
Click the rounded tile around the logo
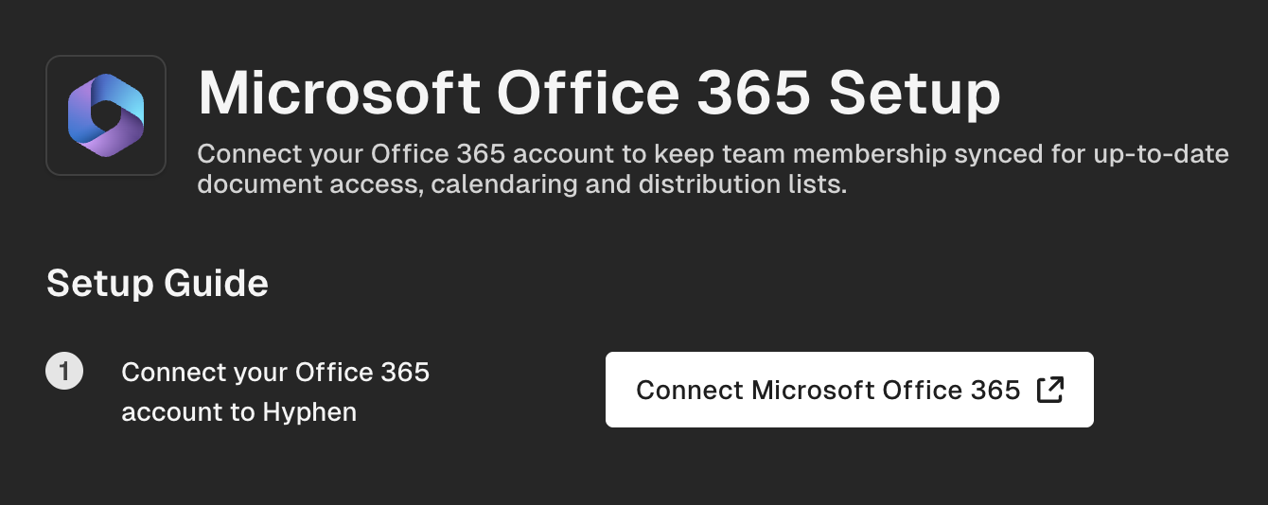[x=106, y=115]
